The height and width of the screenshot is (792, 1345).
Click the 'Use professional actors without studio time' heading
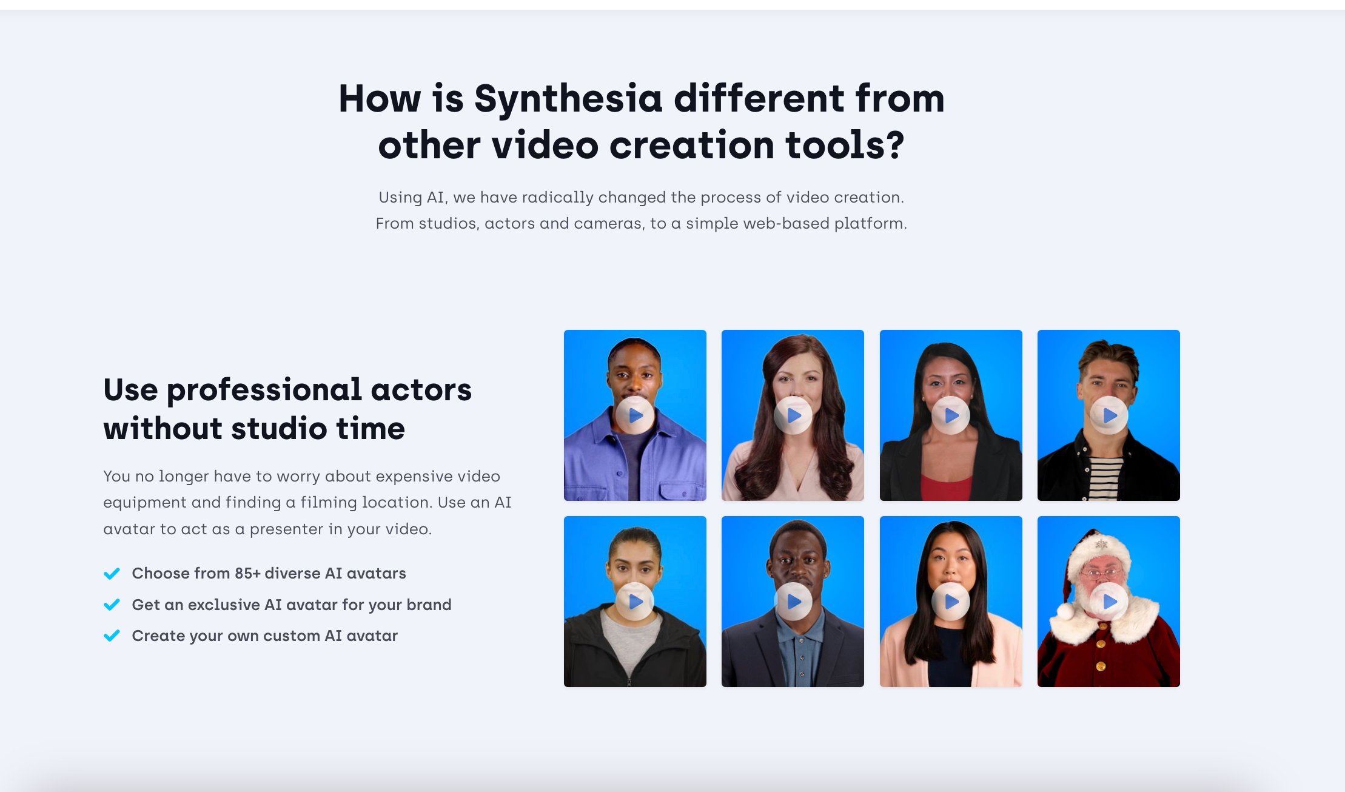coord(287,409)
